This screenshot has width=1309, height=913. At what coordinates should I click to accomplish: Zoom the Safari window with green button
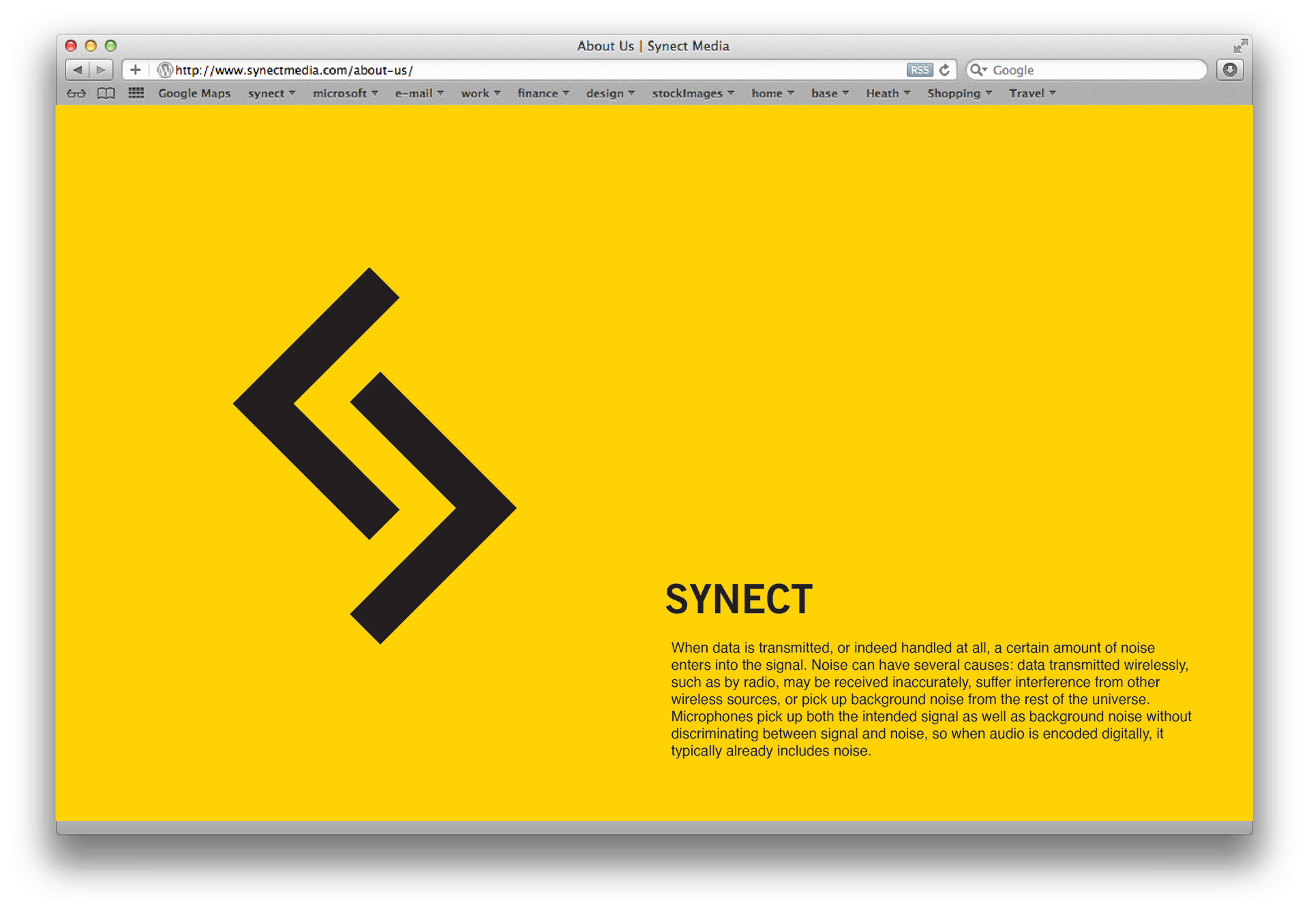click(x=110, y=46)
